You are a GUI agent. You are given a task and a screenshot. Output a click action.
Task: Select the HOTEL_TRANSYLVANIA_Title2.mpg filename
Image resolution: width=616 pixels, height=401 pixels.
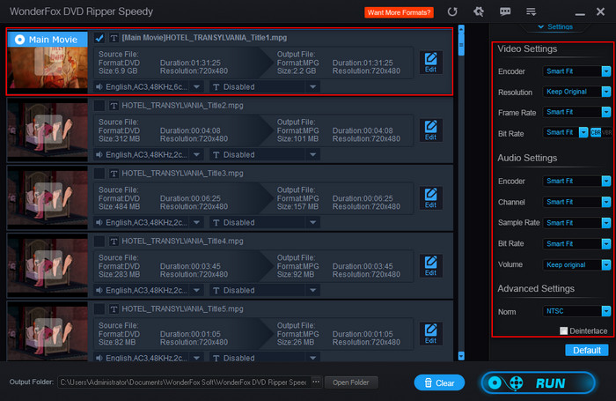182,106
